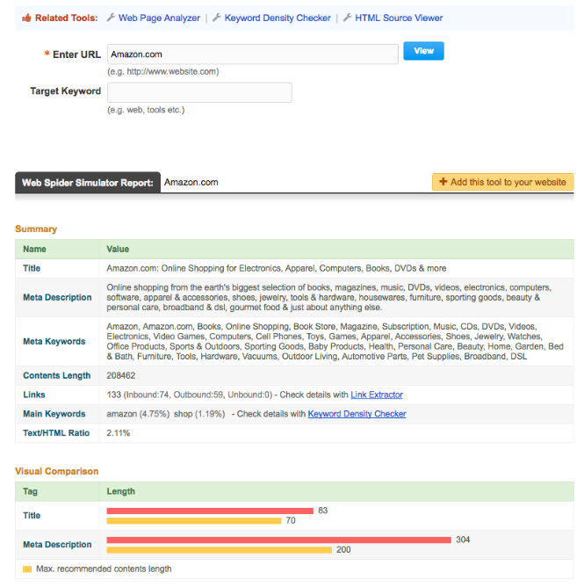This screenshot has width=584, height=587.
Task: Click the Main Keywords row label
Action: [54, 414]
